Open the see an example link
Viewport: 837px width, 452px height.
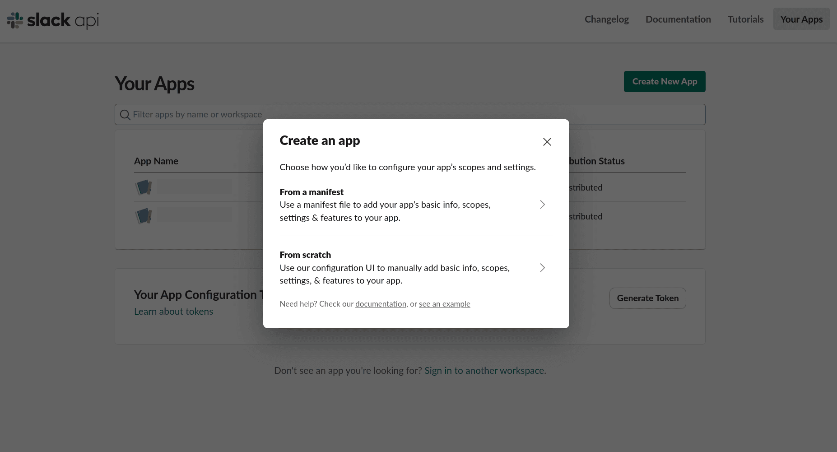pos(445,304)
